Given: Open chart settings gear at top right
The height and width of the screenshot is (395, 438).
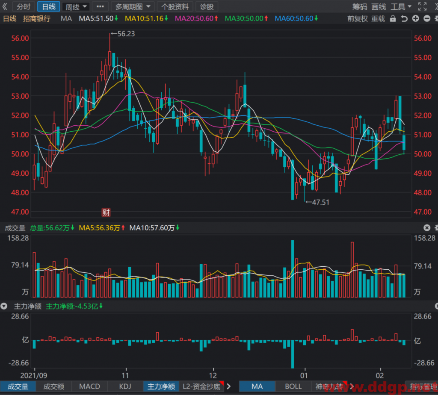Looking at the screenshot, I should tap(436, 19).
